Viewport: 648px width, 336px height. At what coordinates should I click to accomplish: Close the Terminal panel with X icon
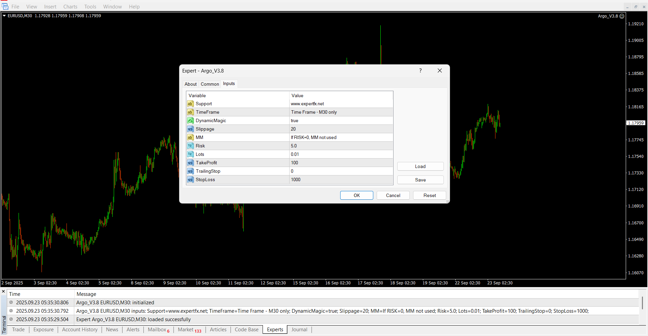point(3,291)
